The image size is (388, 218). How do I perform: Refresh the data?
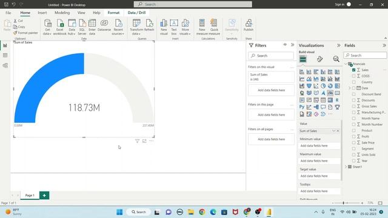click(149, 25)
